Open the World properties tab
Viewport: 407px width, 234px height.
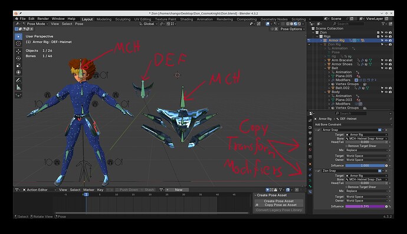(310, 150)
